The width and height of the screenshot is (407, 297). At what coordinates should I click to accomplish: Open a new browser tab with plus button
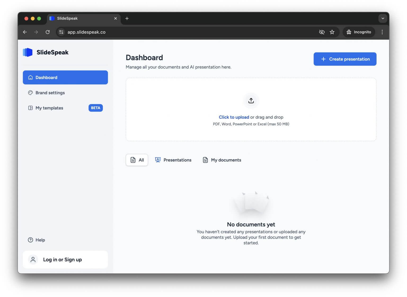tap(127, 18)
